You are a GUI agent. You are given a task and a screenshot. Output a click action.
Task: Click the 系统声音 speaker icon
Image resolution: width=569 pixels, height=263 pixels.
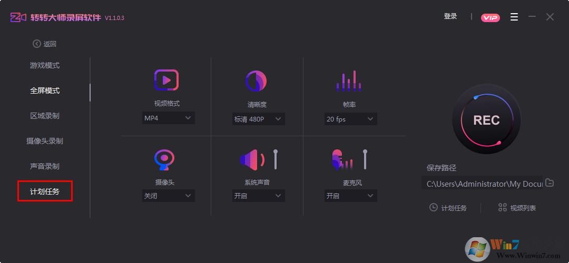[x=252, y=160]
